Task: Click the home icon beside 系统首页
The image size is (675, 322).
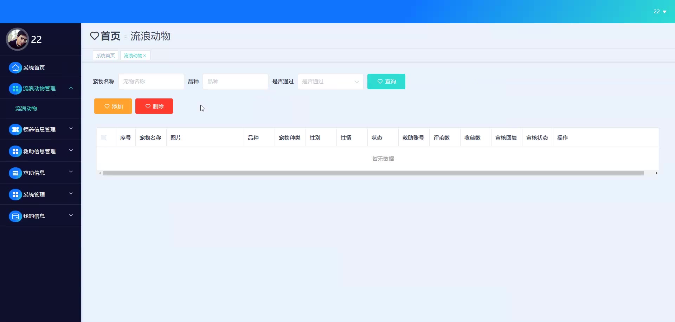Action: click(x=15, y=67)
